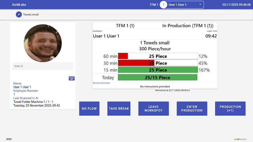Click the ENTER PRODUCTION button
This screenshot has height=142, width=253.
[192, 109]
